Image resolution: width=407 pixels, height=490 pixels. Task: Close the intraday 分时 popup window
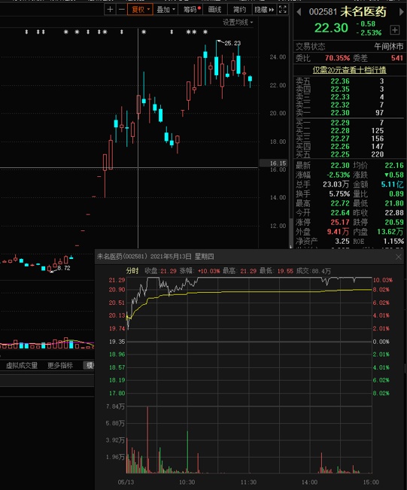point(399,257)
